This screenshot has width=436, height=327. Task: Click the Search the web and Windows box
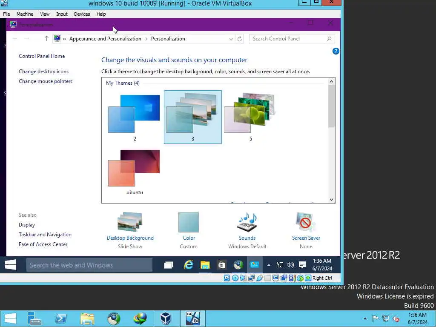pyautogui.click(x=89, y=265)
